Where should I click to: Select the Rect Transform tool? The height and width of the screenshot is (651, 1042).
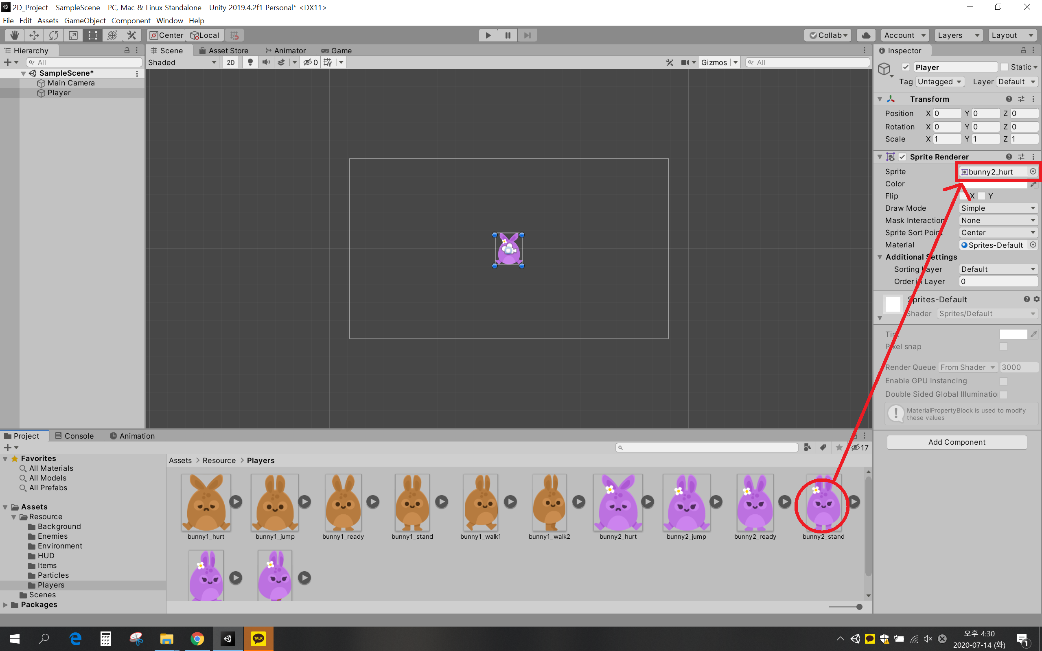tap(92, 35)
